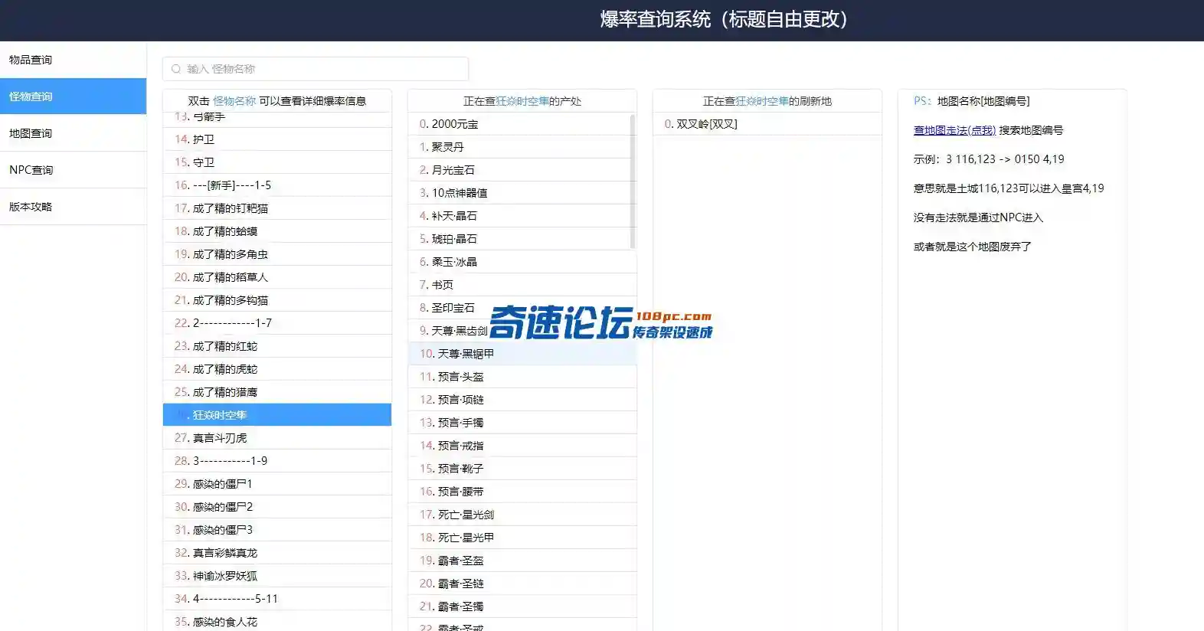Open 版本攻略 sidebar item

click(73, 207)
